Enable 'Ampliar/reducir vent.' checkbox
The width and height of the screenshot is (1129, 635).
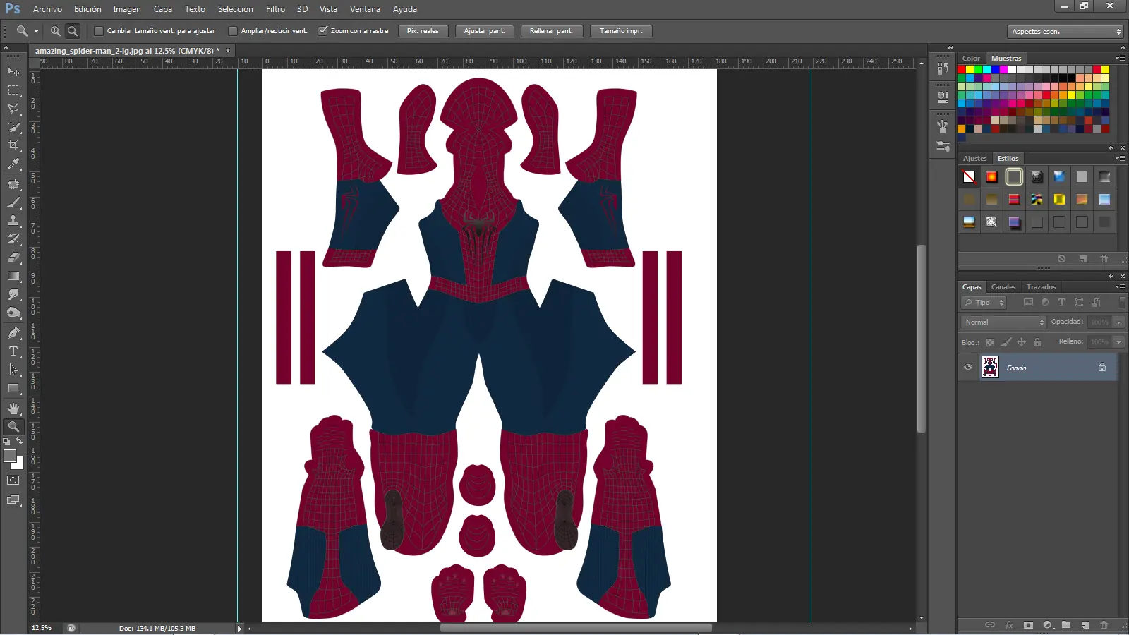(x=233, y=31)
